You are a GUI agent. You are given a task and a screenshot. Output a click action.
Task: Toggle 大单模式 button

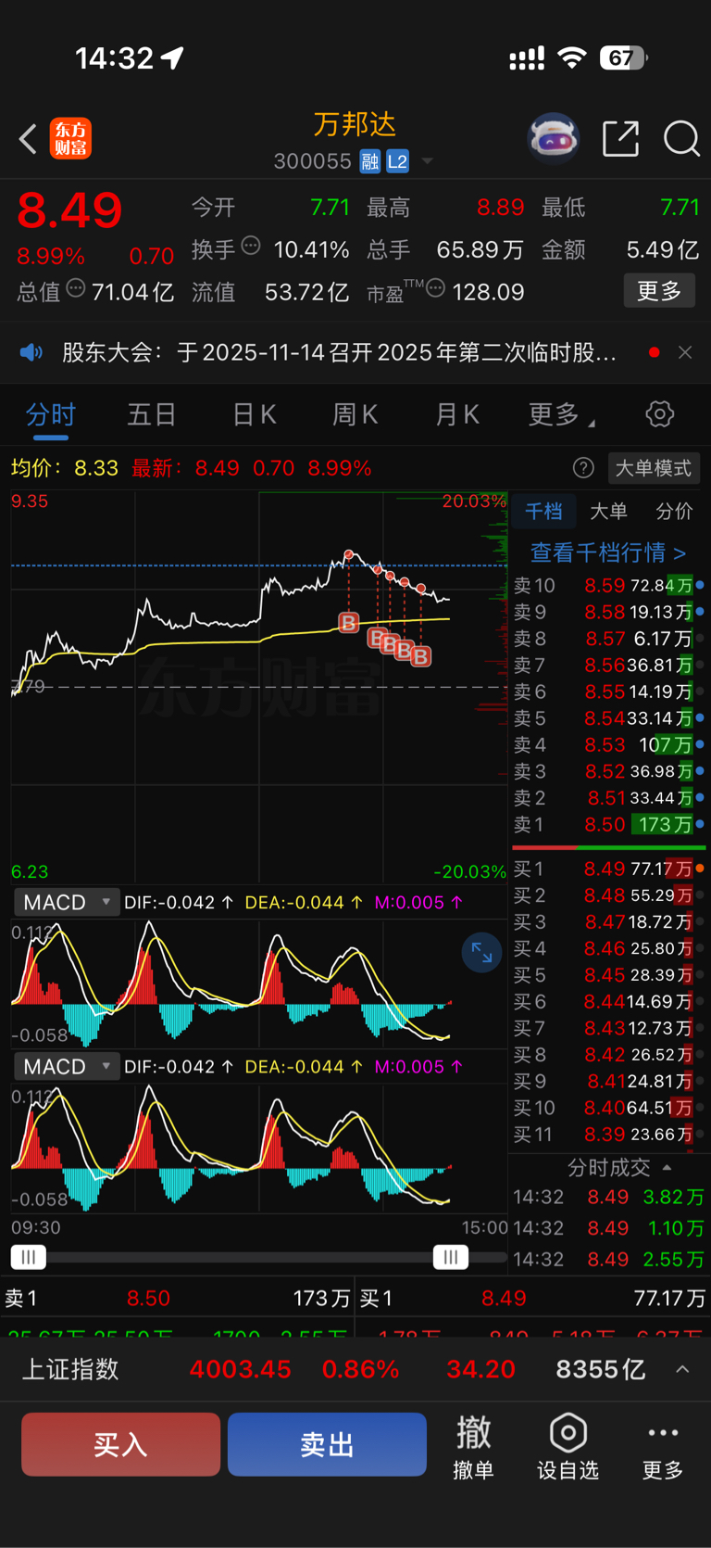[x=654, y=468]
